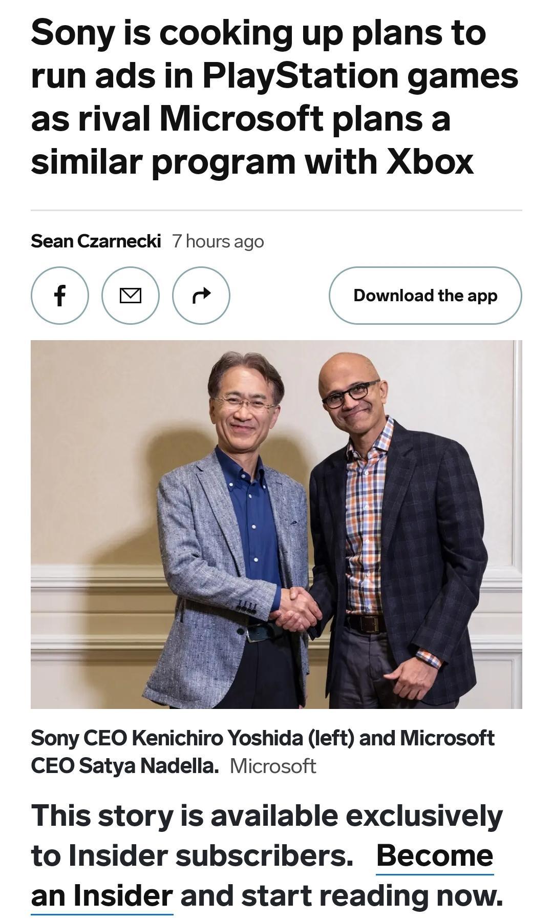This screenshot has height=919, width=553.
Task: Open the handshake photo of the CEOs
Action: (276, 525)
